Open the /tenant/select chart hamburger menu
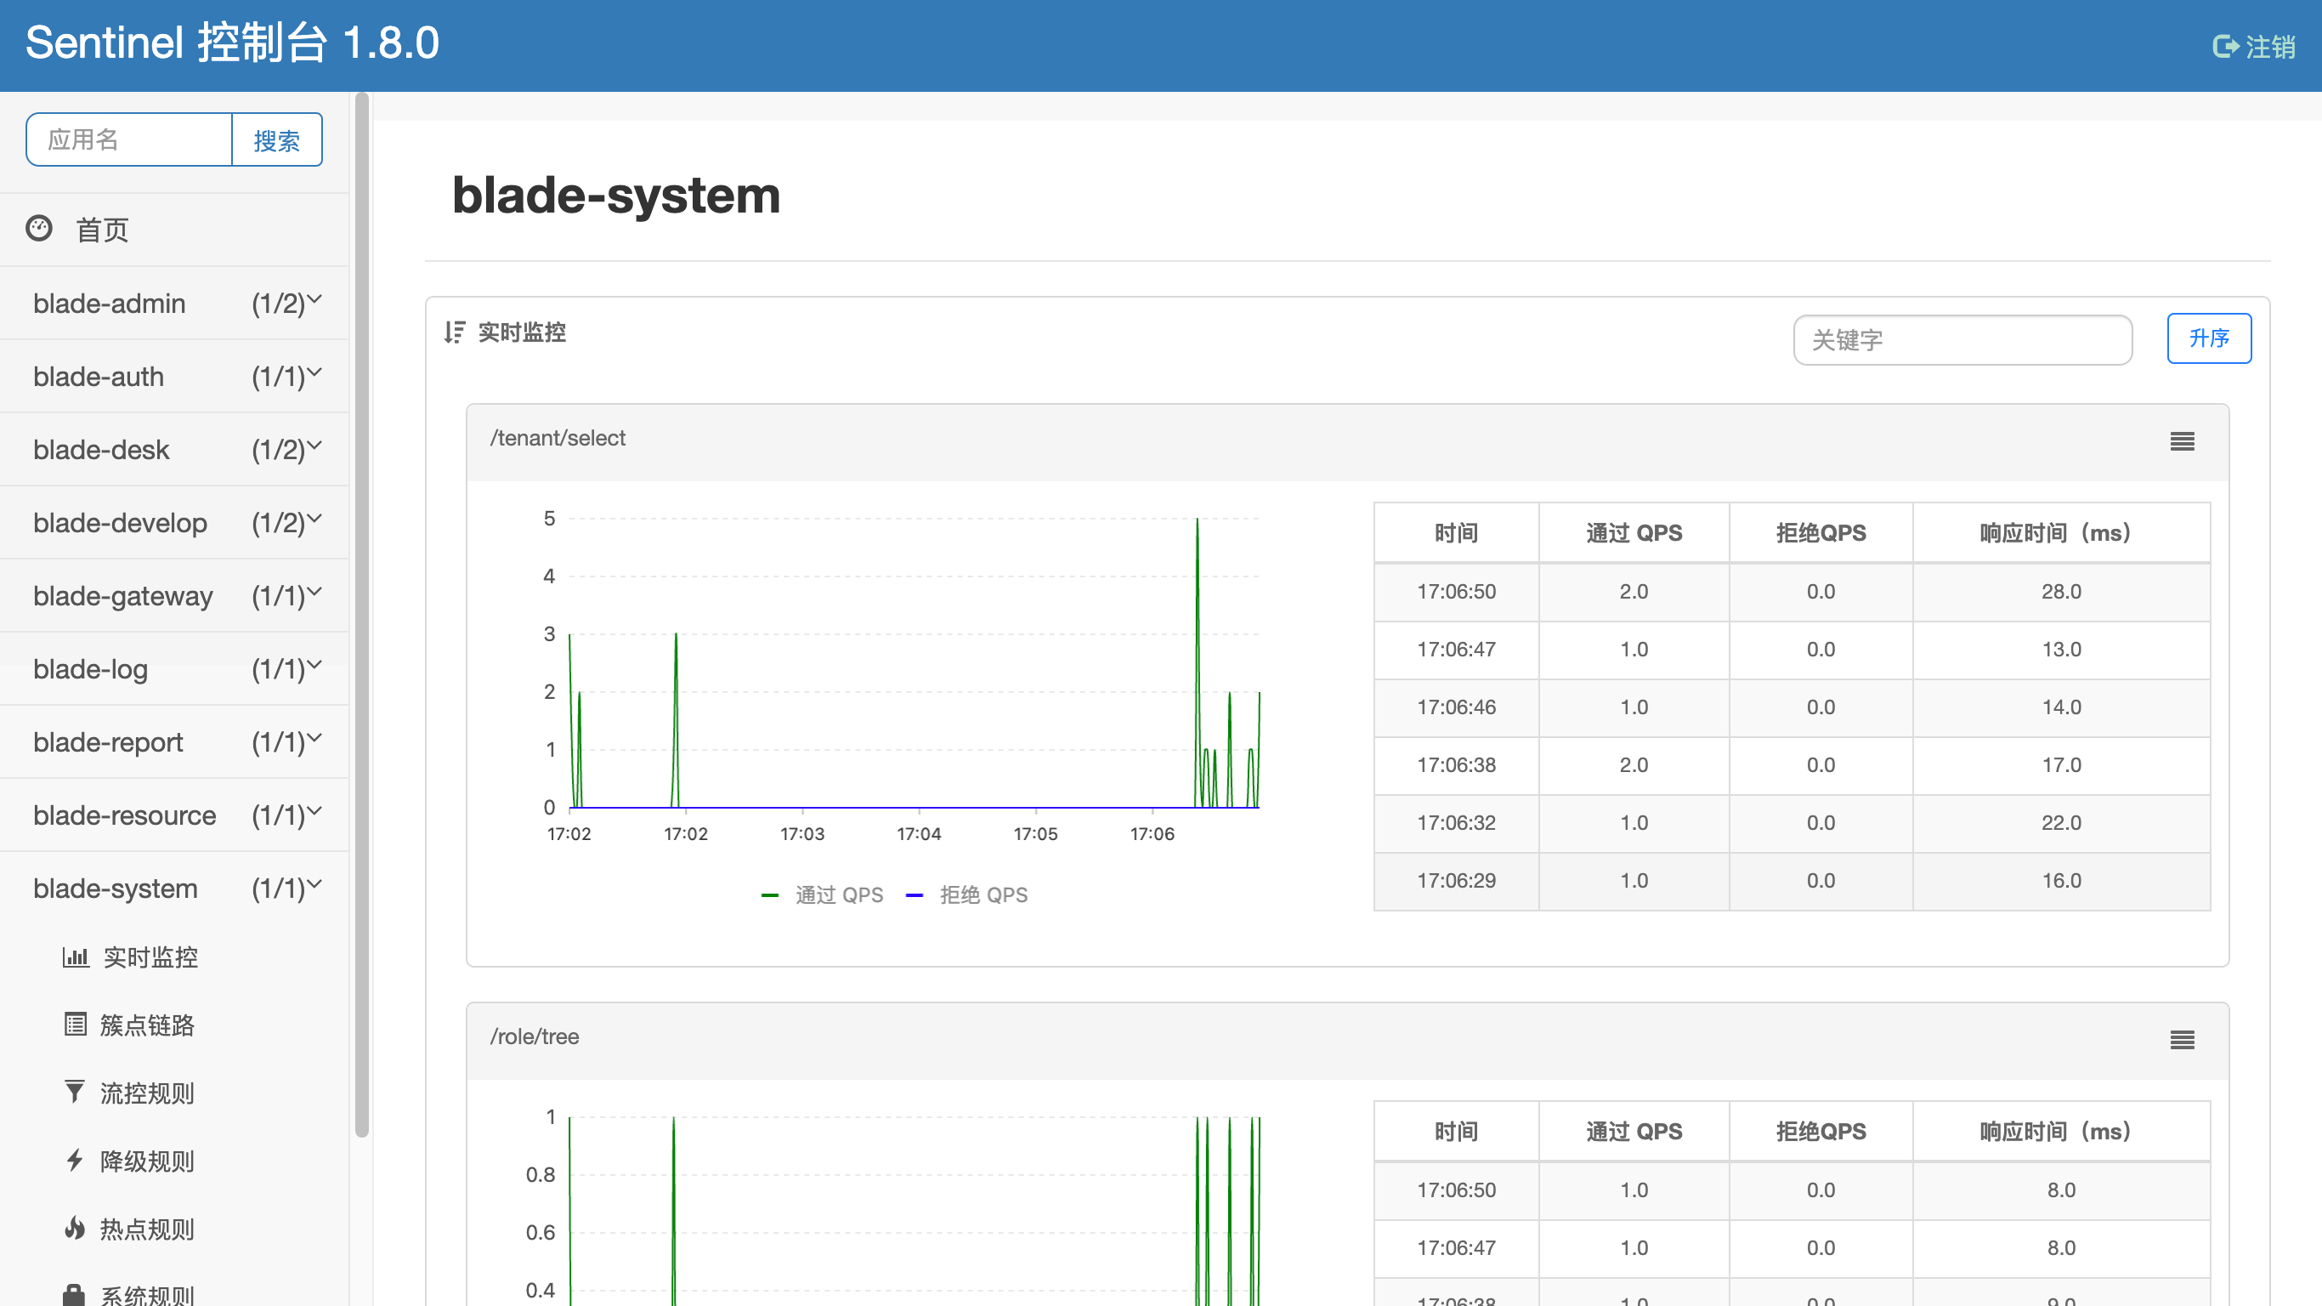 click(x=2182, y=441)
